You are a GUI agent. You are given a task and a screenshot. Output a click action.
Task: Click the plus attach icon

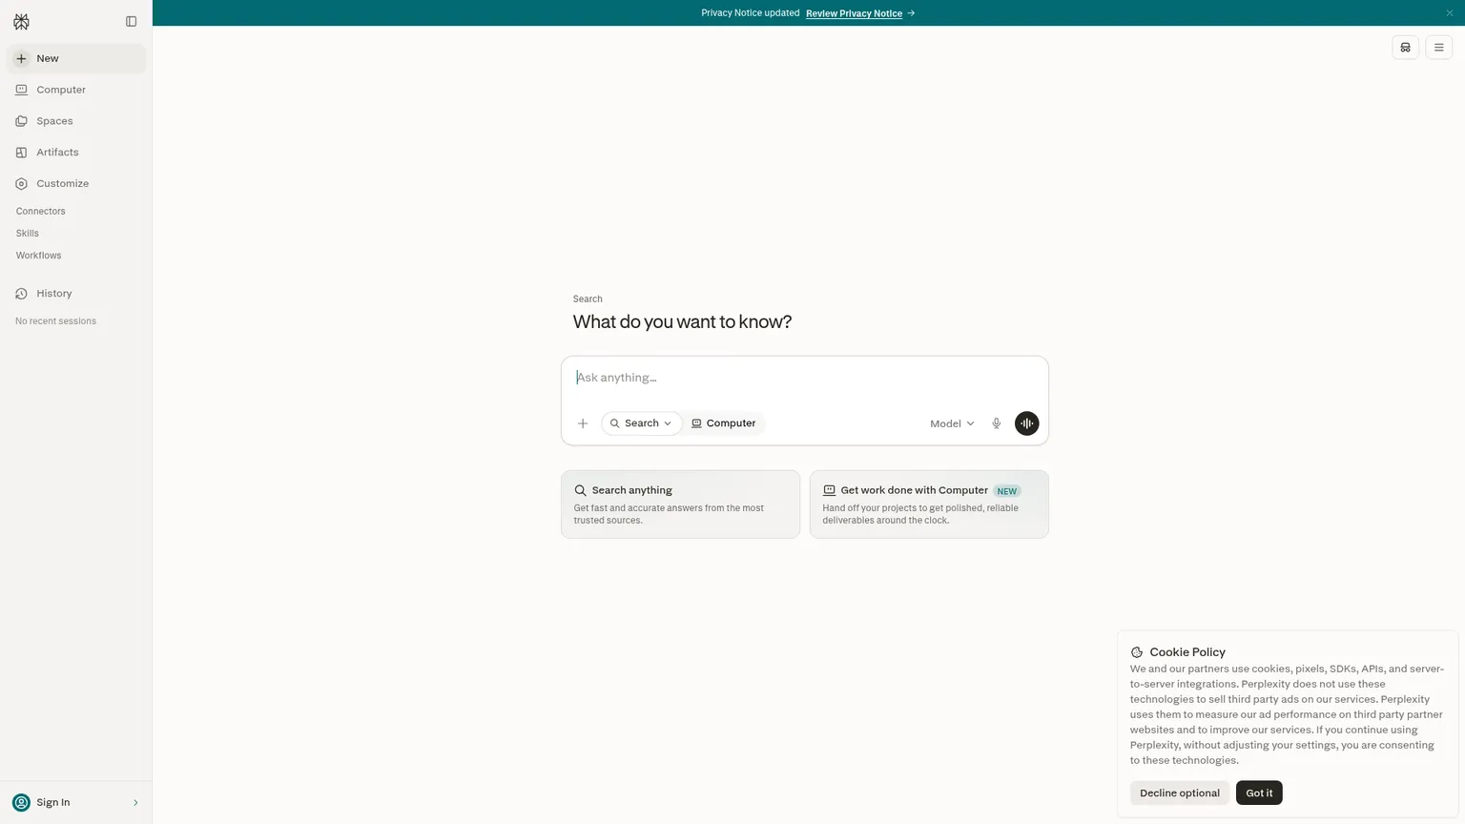(x=583, y=423)
